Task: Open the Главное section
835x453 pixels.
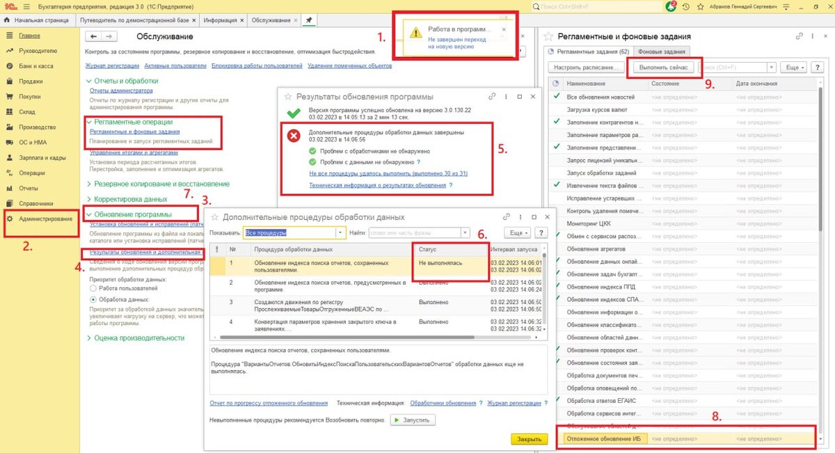Action: point(30,35)
